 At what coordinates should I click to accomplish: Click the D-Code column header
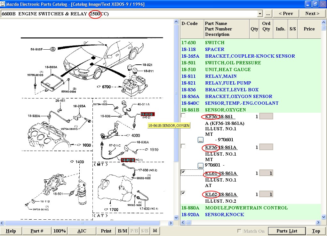pyautogui.click(x=192, y=29)
